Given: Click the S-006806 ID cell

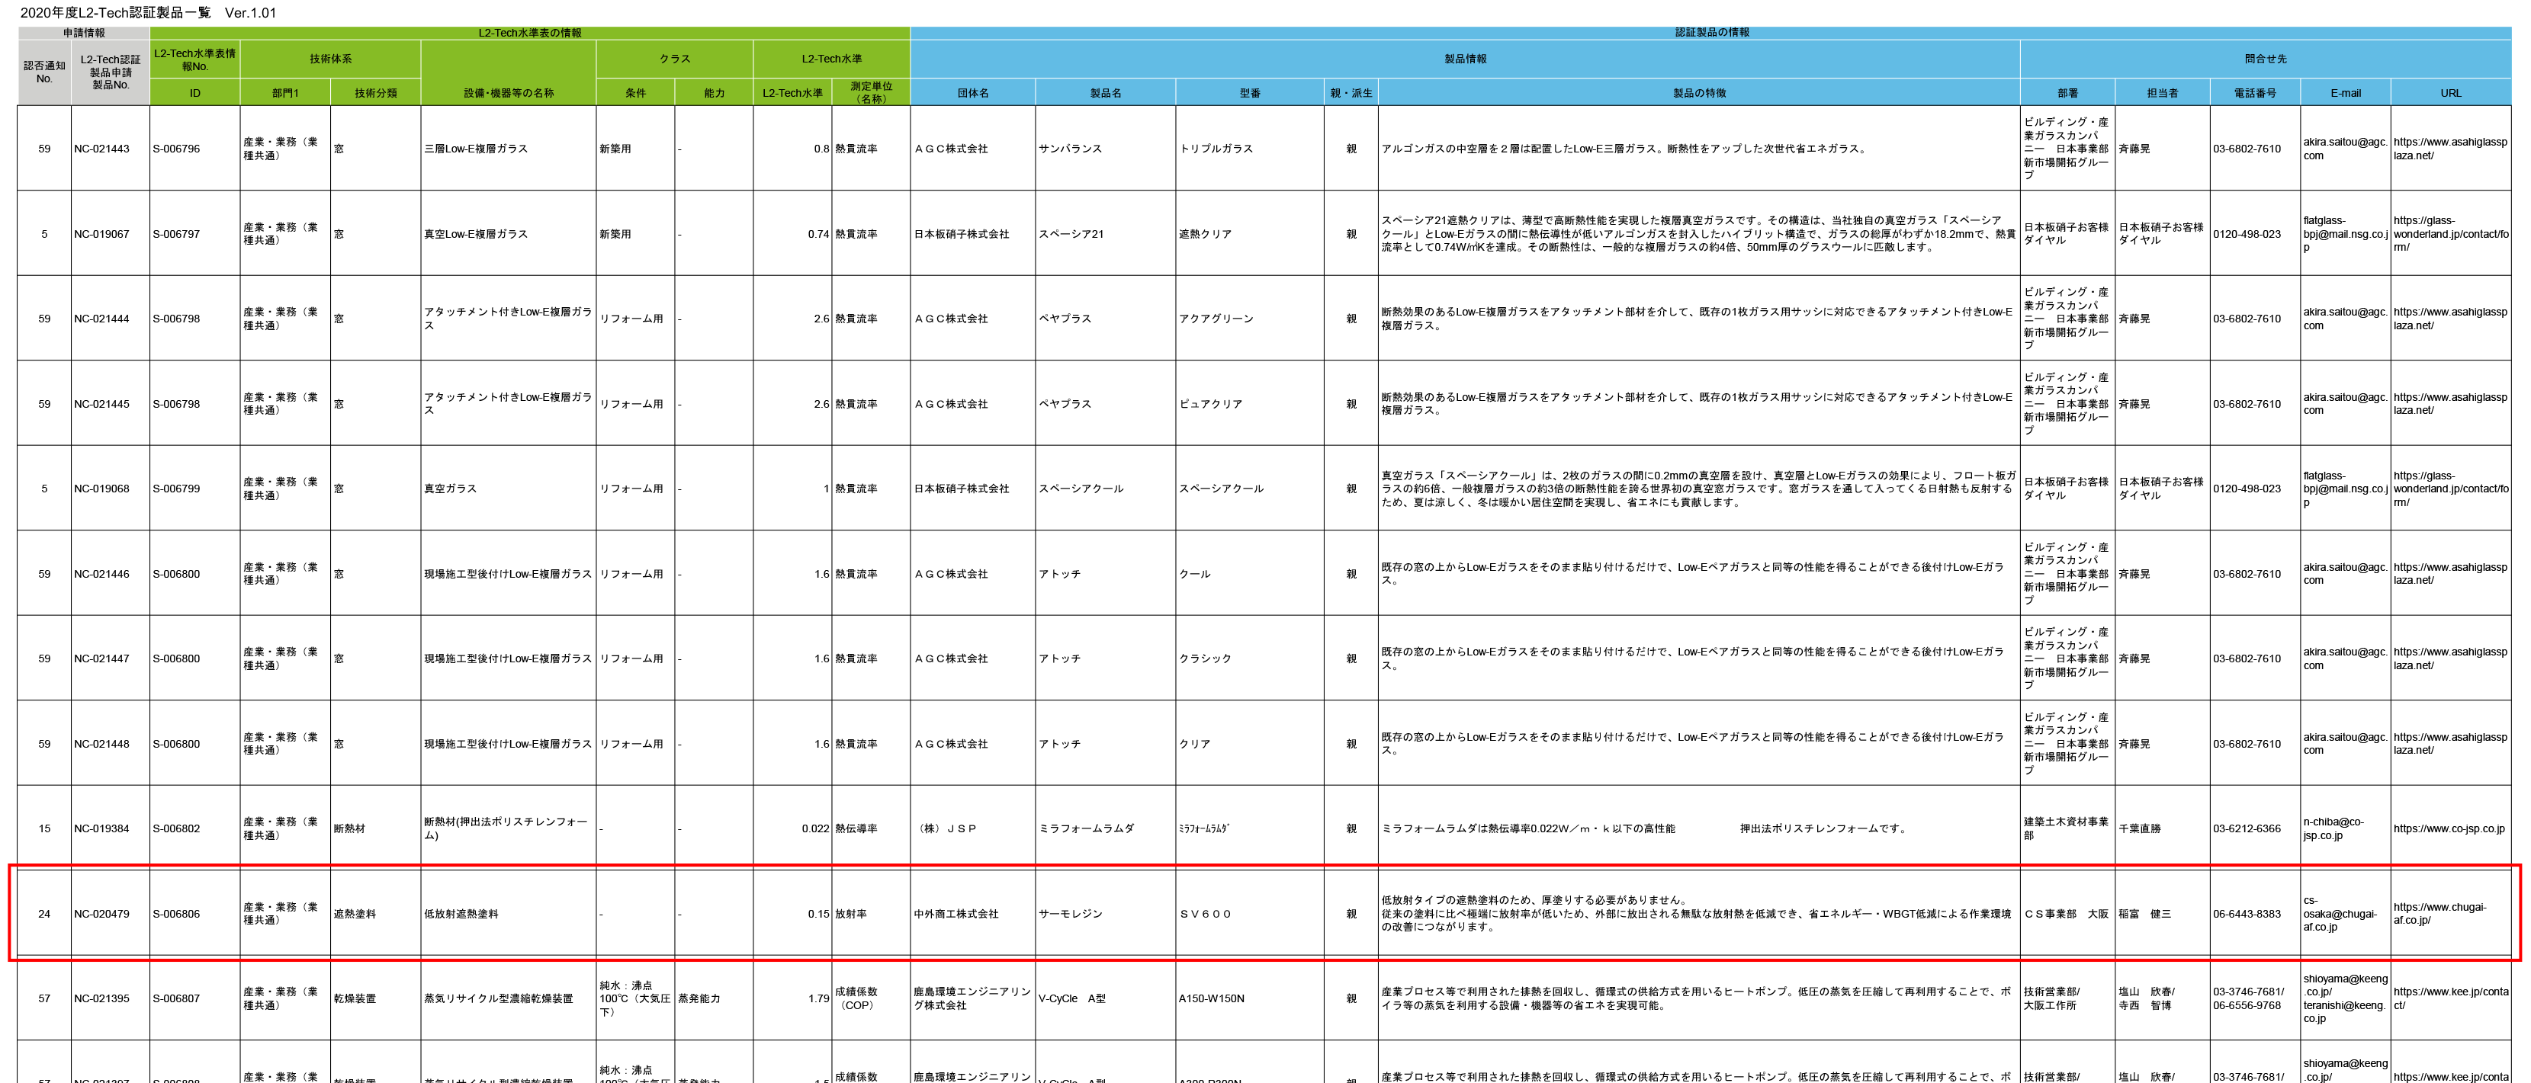Looking at the screenshot, I should 177,914.
